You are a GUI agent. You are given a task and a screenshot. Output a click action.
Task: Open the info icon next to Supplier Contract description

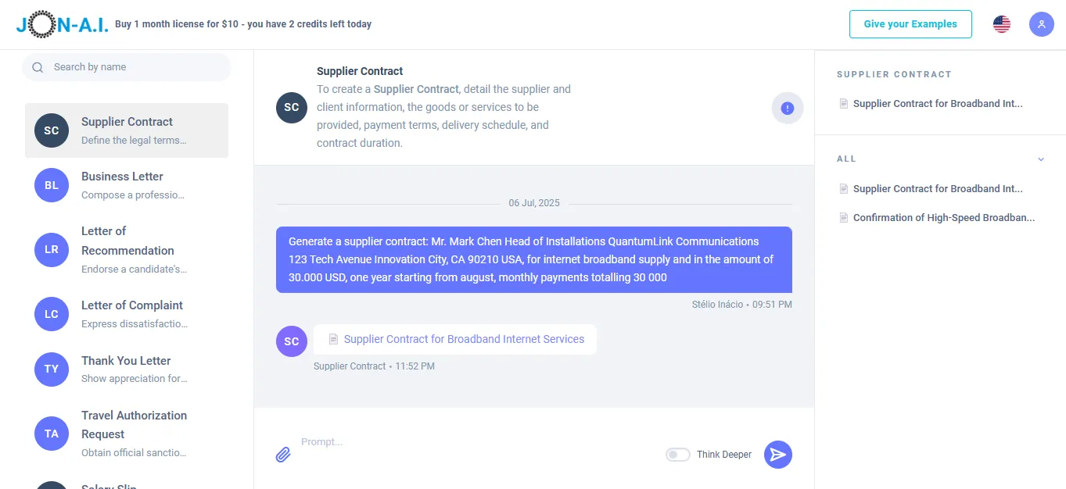tap(787, 108)
